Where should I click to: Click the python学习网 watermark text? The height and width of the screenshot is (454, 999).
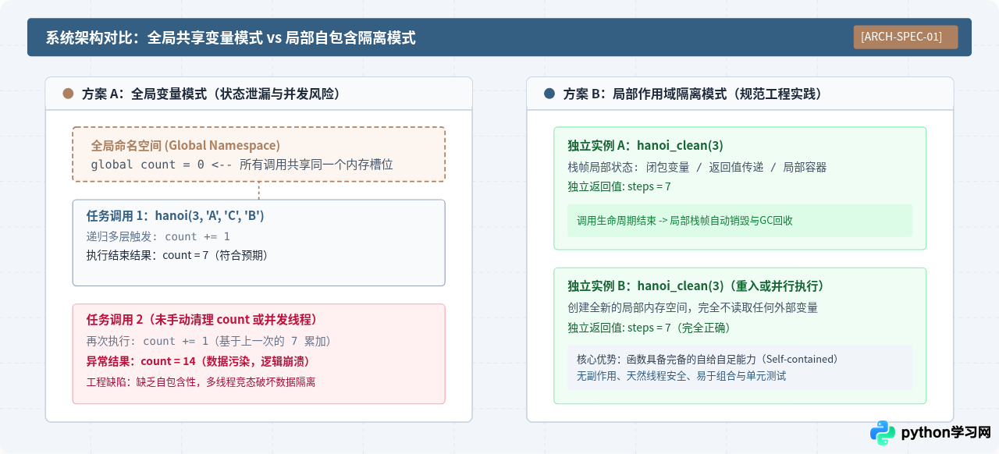[946, 433]
